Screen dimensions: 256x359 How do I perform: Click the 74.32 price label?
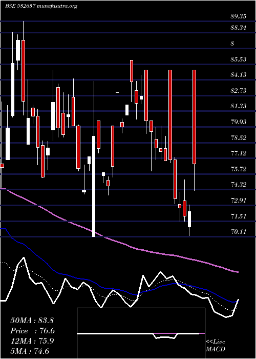coord(238,185)
